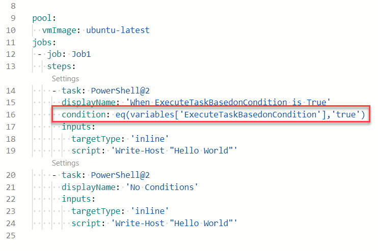The height and width of the screenshot is (251, 378).
Task: Click first inputs key on line 17
Action: click(78, 127)
